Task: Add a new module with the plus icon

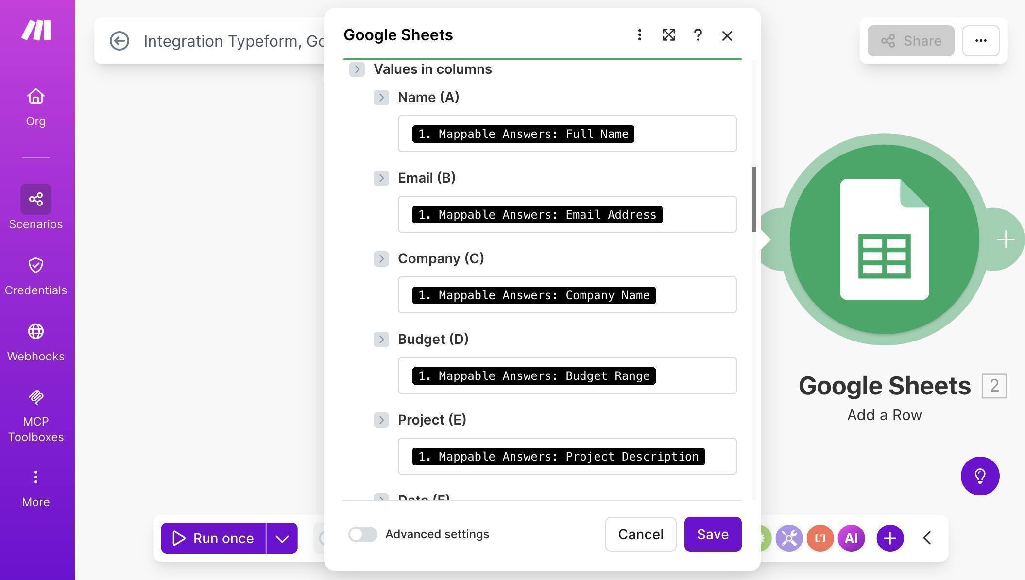Action: [889, 538]
